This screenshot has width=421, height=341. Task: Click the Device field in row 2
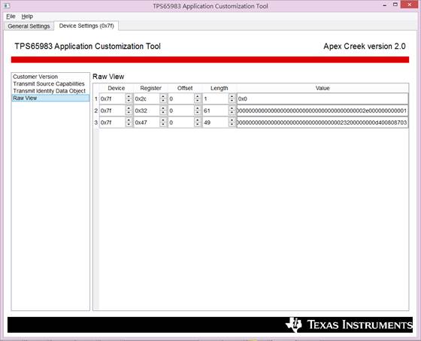pyautogui.click(x=112, y=110)
